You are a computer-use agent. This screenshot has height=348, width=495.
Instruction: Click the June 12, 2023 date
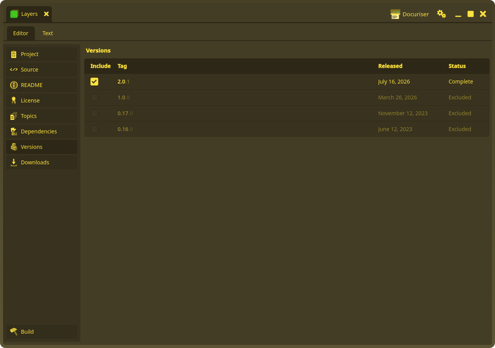[x=395, y=129]
